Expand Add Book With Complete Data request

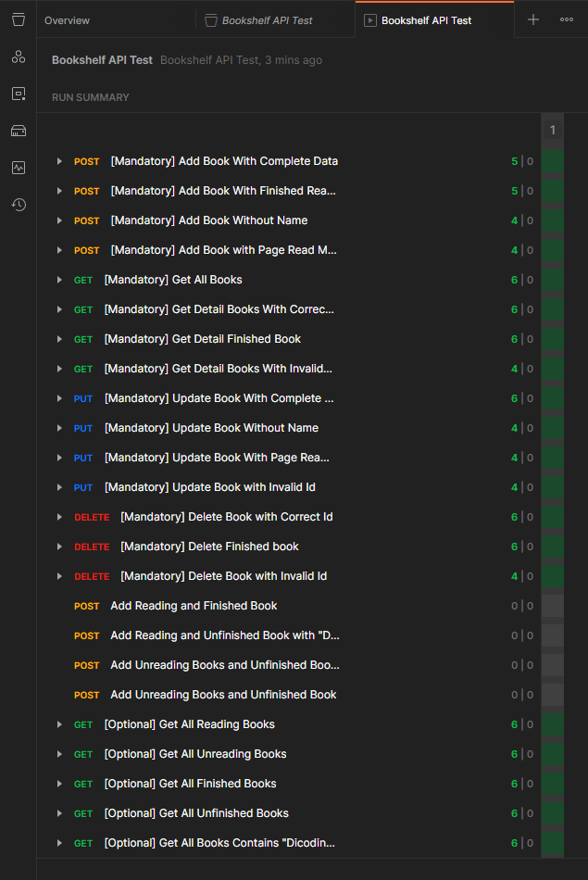(x=59, y=161)
